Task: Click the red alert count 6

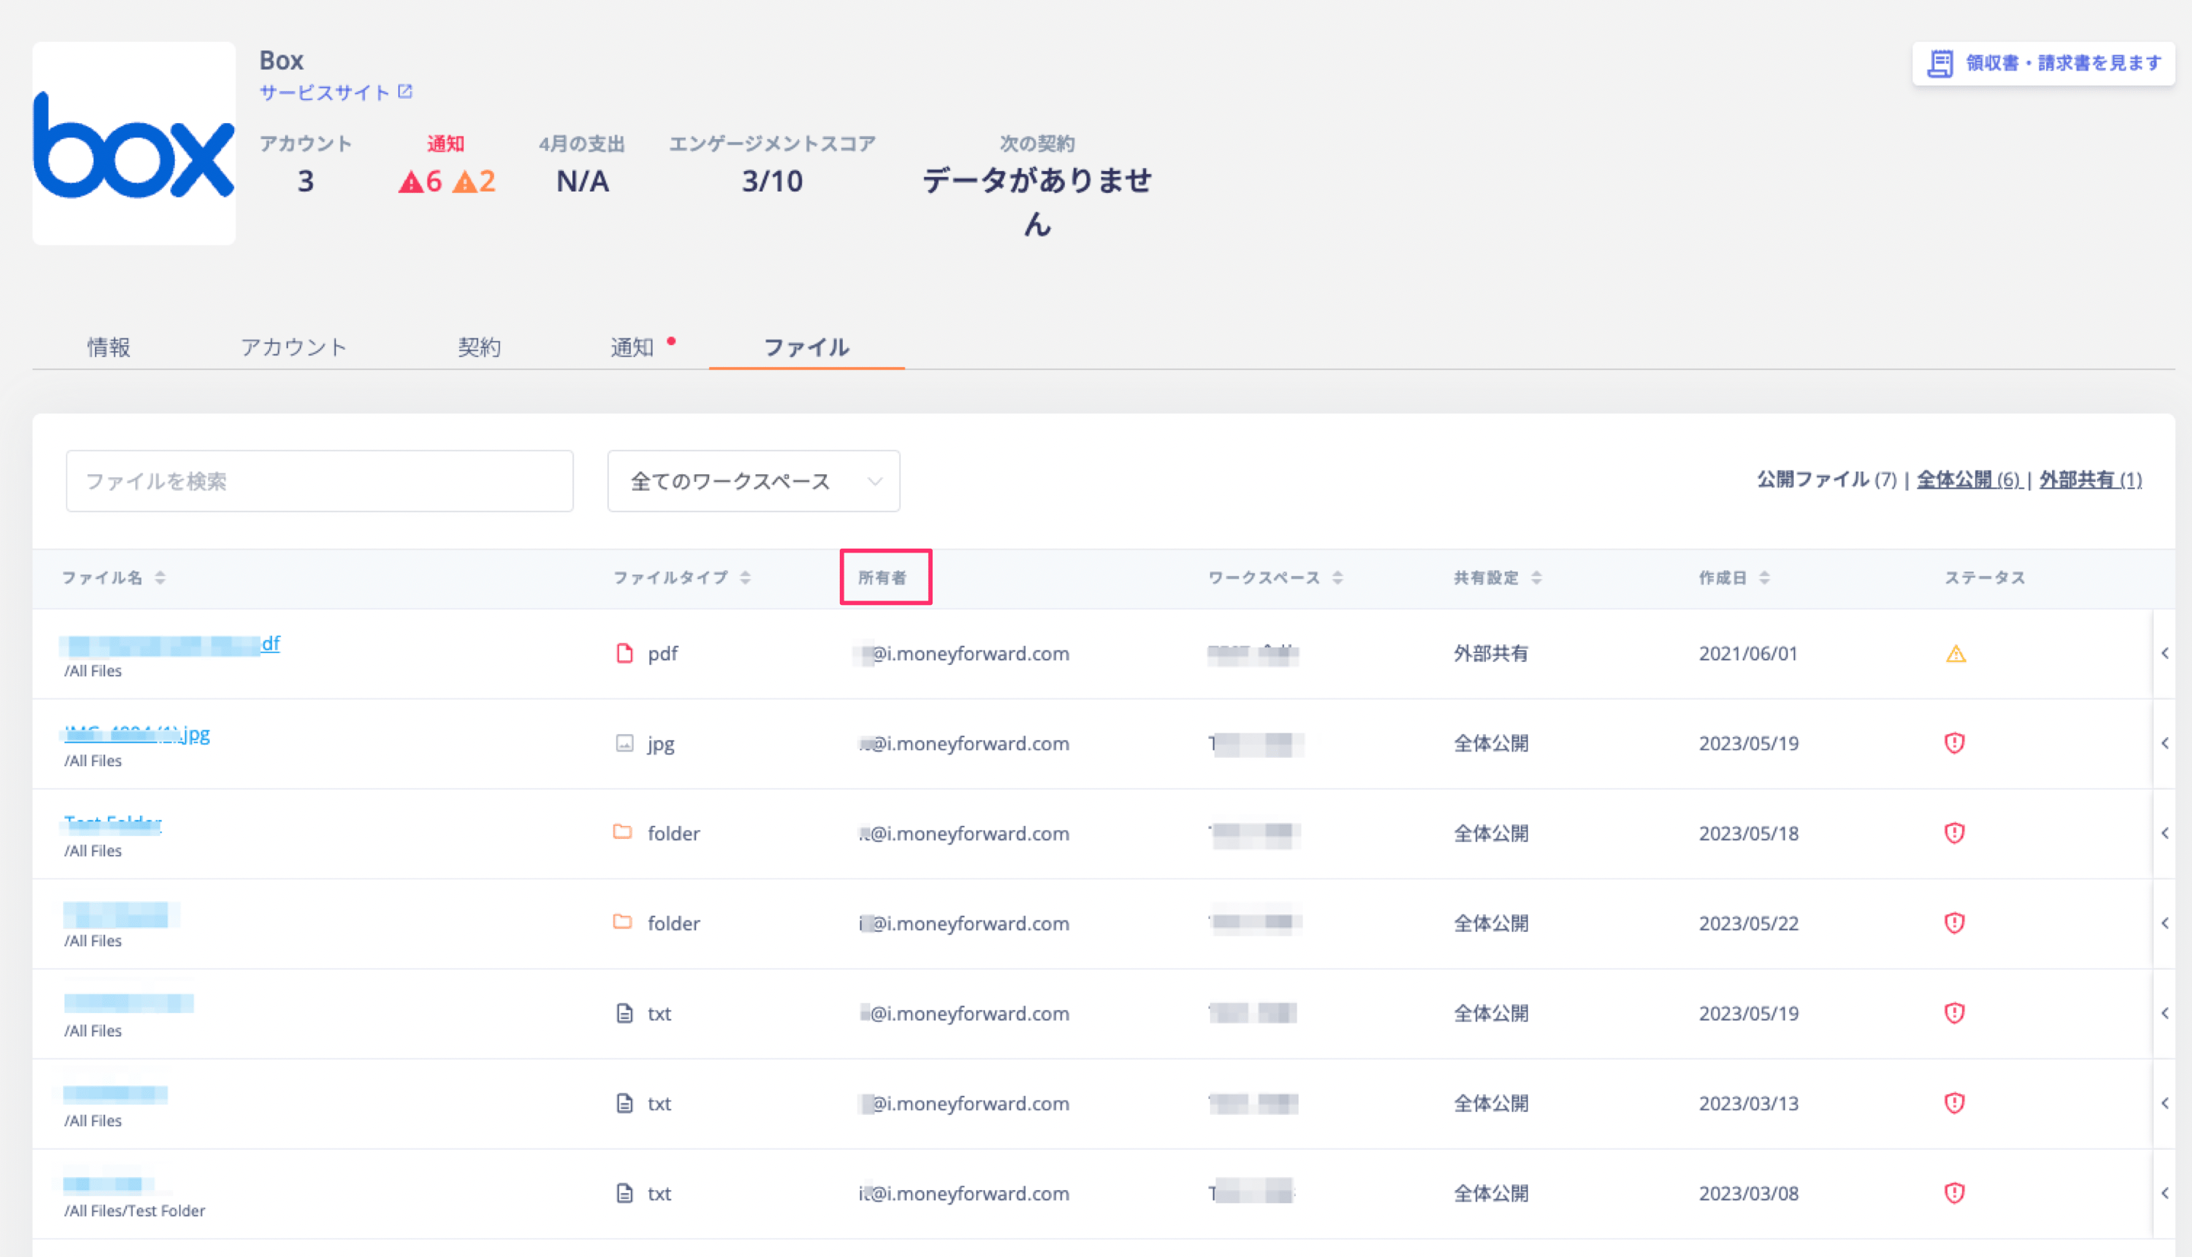Action: pyautogui.click(x=420, y=182)
